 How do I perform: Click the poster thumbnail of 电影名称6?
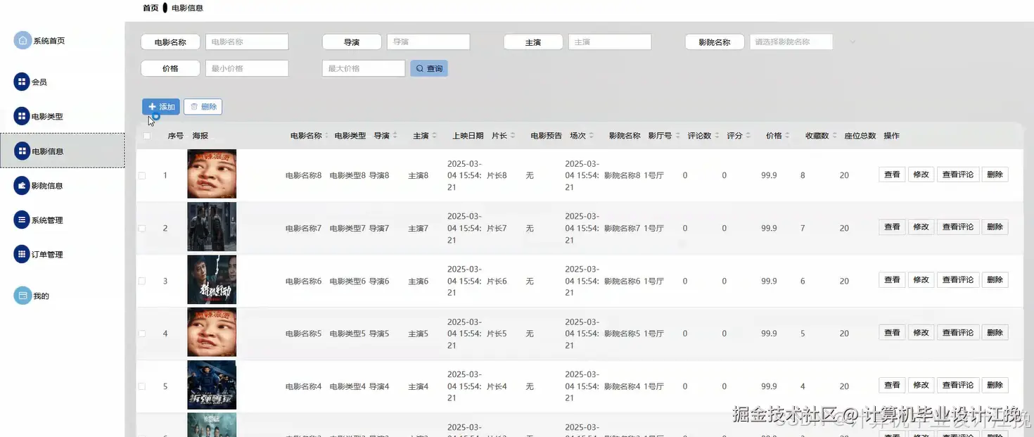[211, 279]
